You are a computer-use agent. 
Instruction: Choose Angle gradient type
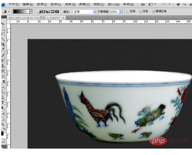pyautogui.click(x=48, y=12)
